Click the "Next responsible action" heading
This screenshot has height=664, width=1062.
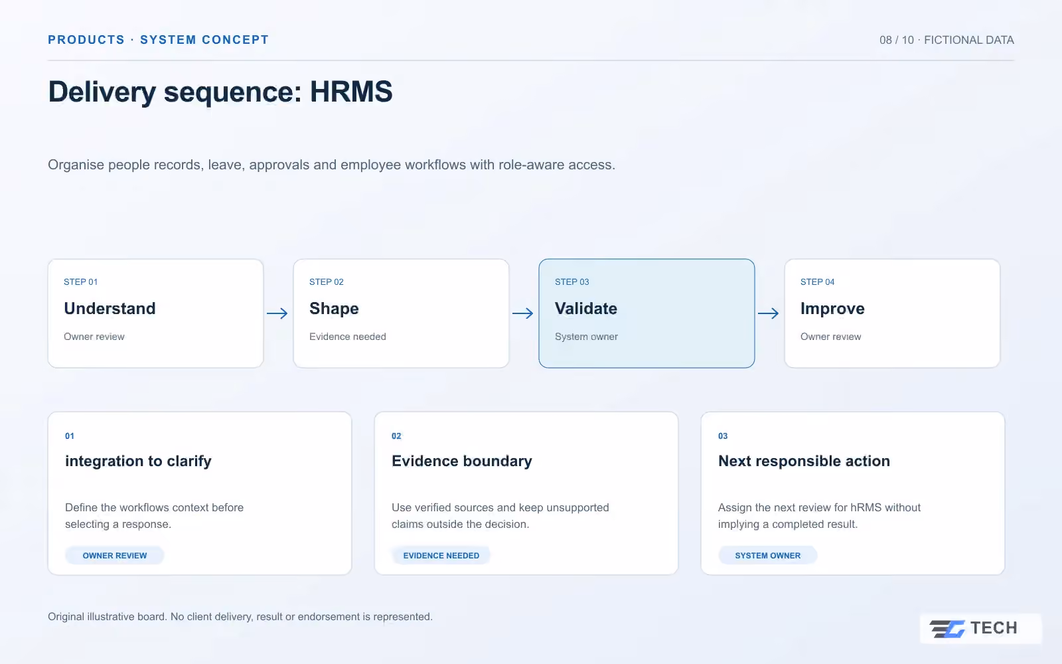[x=804, y=461]
